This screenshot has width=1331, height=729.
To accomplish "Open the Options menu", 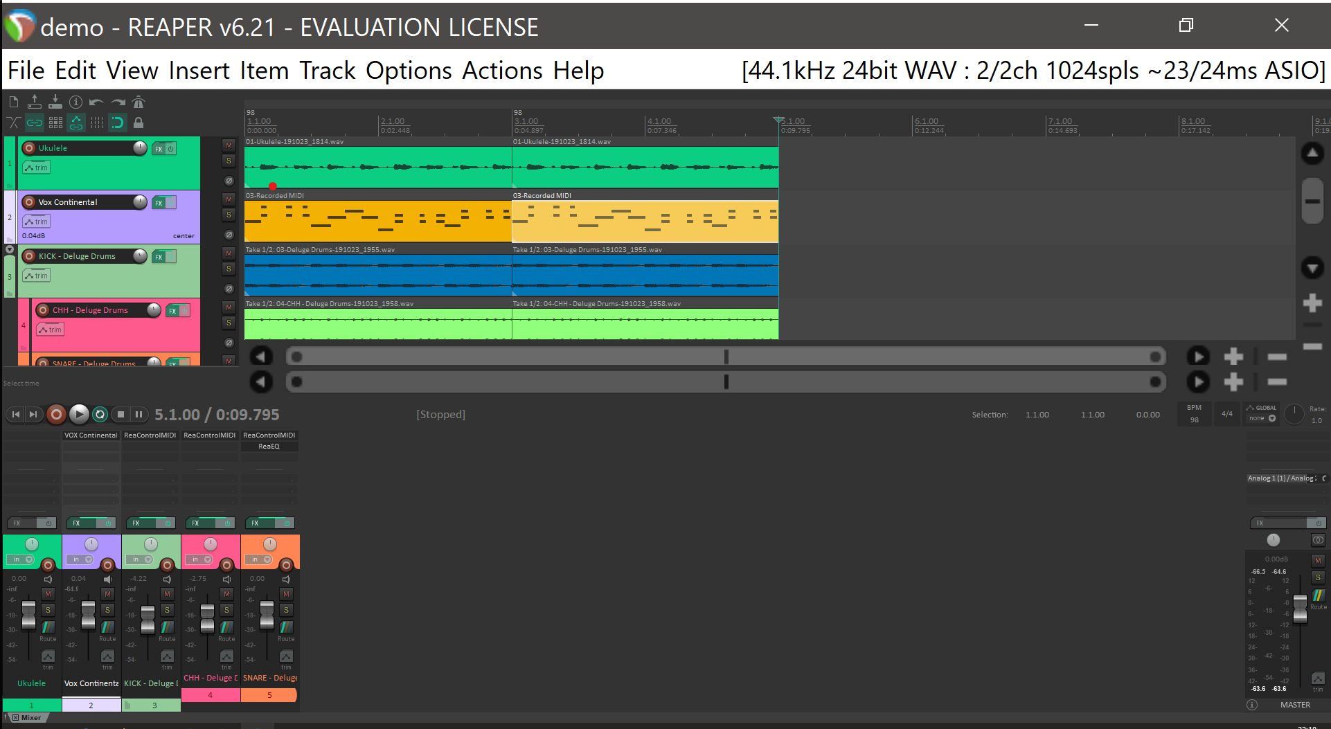I will [x=409, y=71].
